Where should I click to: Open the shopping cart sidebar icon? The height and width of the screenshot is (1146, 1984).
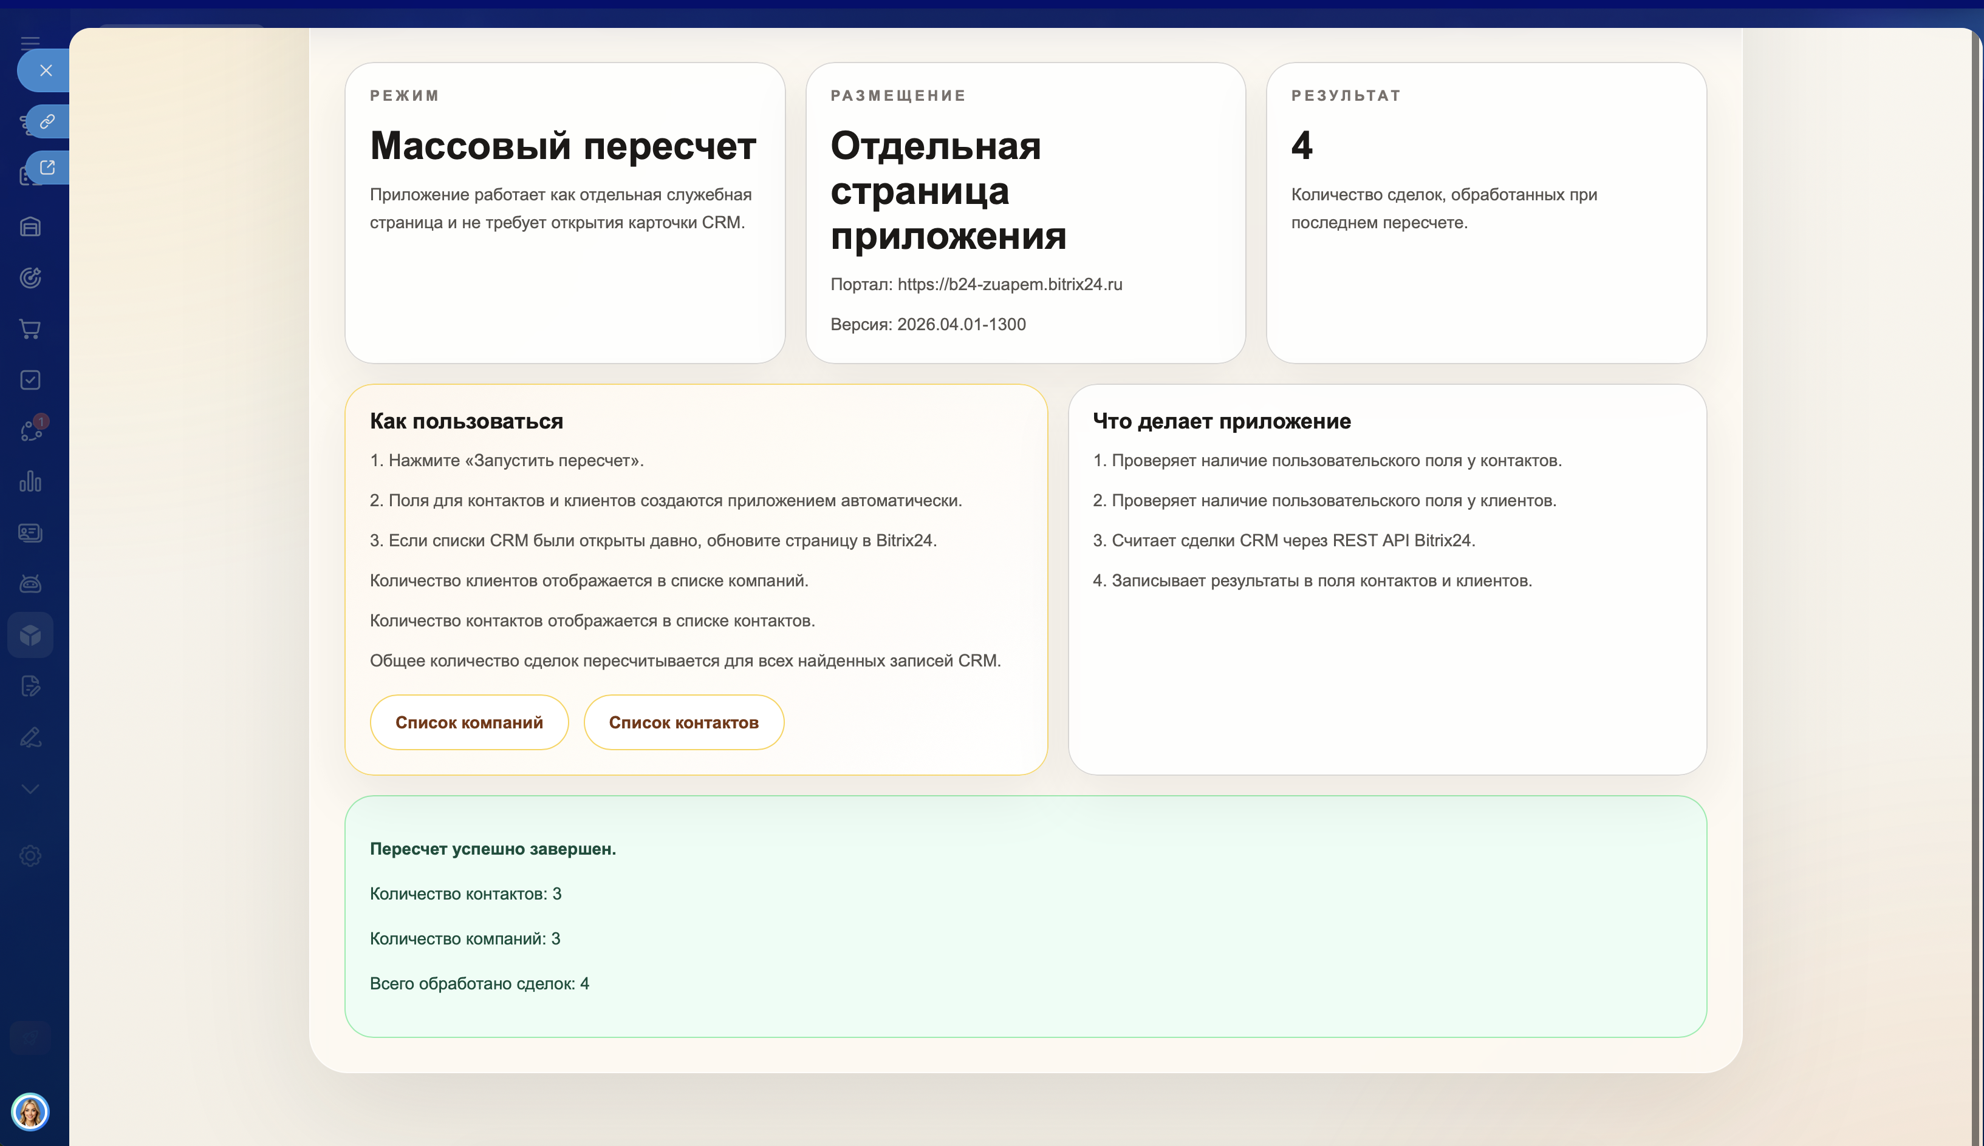pyautogui.click(x=30, y=329)
